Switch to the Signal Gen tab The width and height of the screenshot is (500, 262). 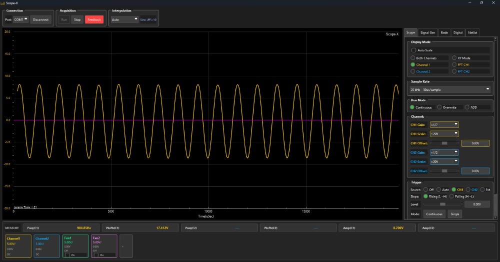pos(427,32)
